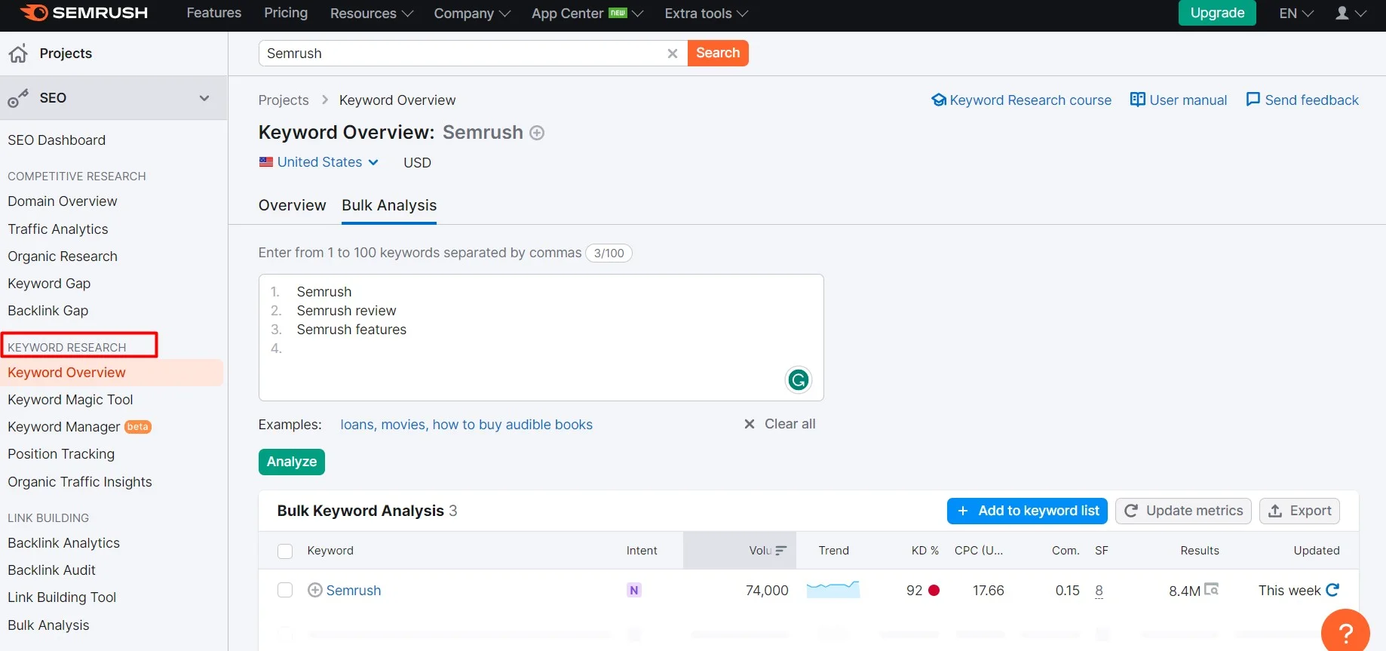
Task: Open Organic Research in sidebar
Action: (63, 256)
